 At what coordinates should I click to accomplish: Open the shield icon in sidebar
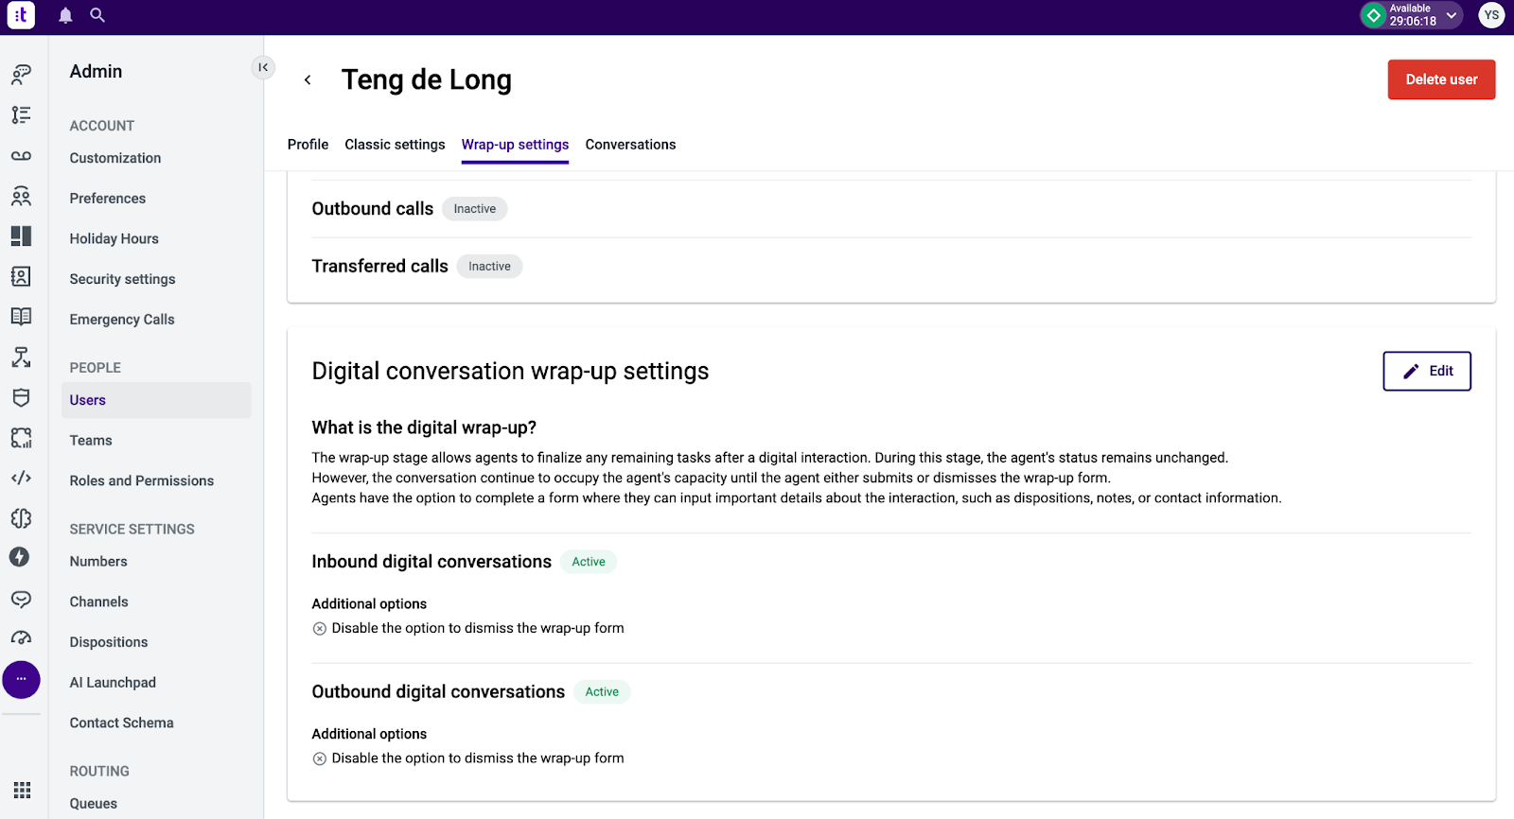[x=21, y=397]
